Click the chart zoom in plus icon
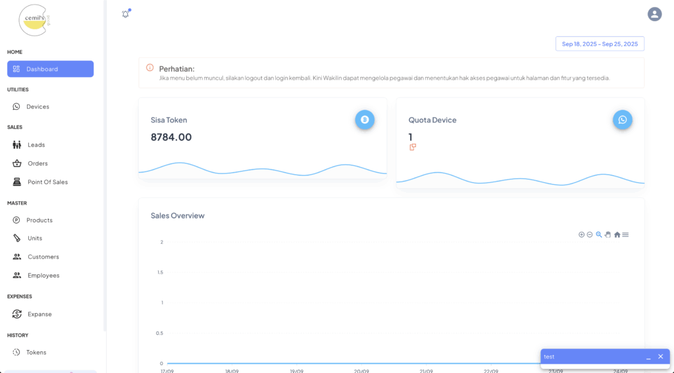Image resolution: width=674 pixels, height=373 pixels. tap(581, 235)
